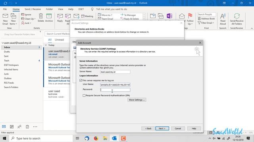Select the Team Email quick step
Image resolution: width=254 pixels, height=142 pixels.
(x=106, y=19)
